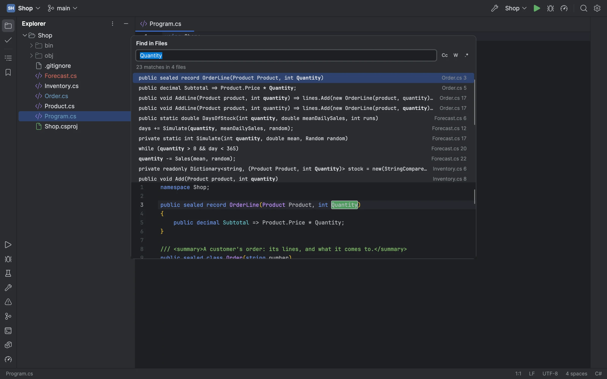Expand the obj folder

(x=31, y=56)
